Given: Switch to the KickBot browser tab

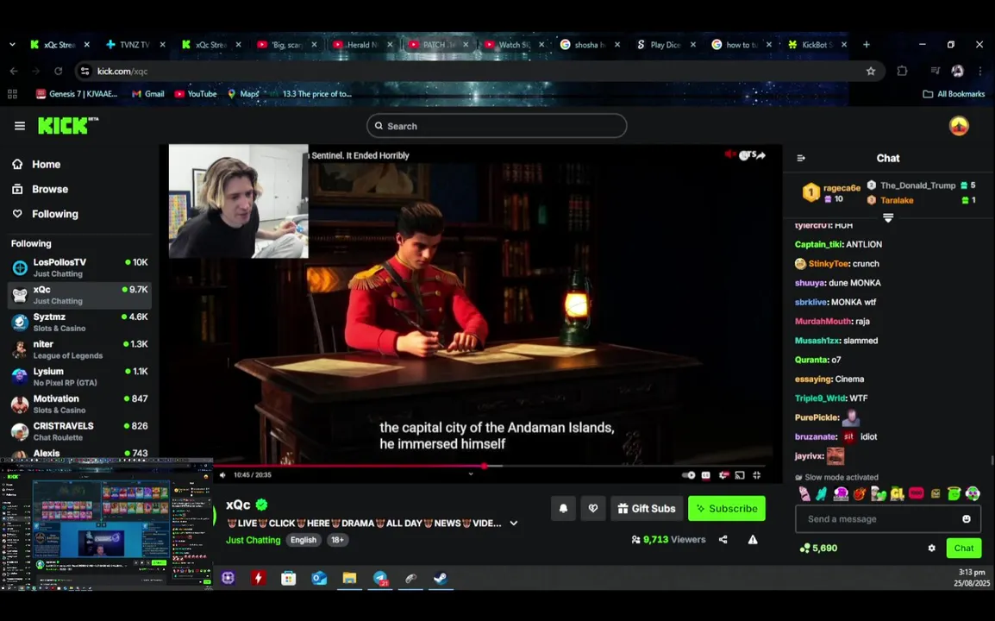Looking at the screenshot, I should 817,45.
